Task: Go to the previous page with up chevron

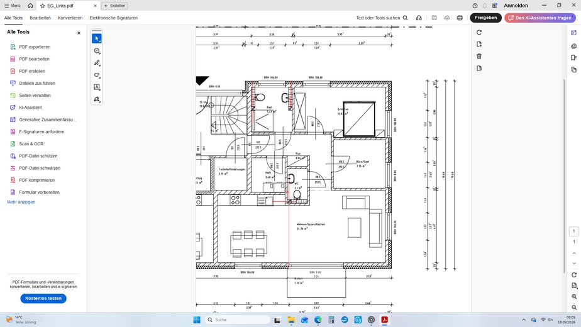Action: 574,253
